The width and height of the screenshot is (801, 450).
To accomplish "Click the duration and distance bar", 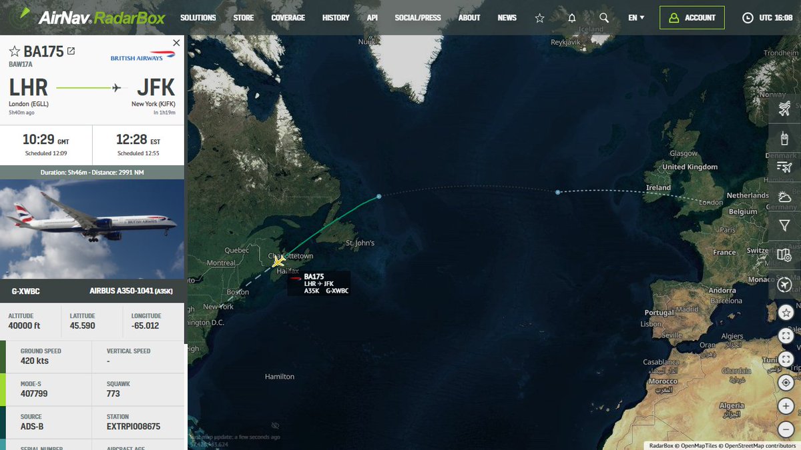I will click(x=92, y=172).
